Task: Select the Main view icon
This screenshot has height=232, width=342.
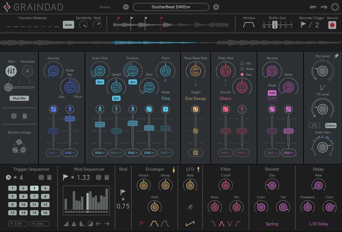Action: pos(11,71)
